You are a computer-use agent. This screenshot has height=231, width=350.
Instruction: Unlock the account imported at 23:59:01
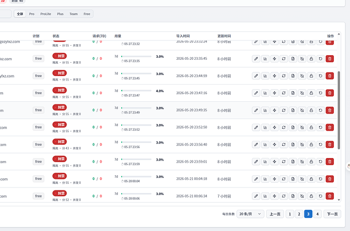coord(311,162)
